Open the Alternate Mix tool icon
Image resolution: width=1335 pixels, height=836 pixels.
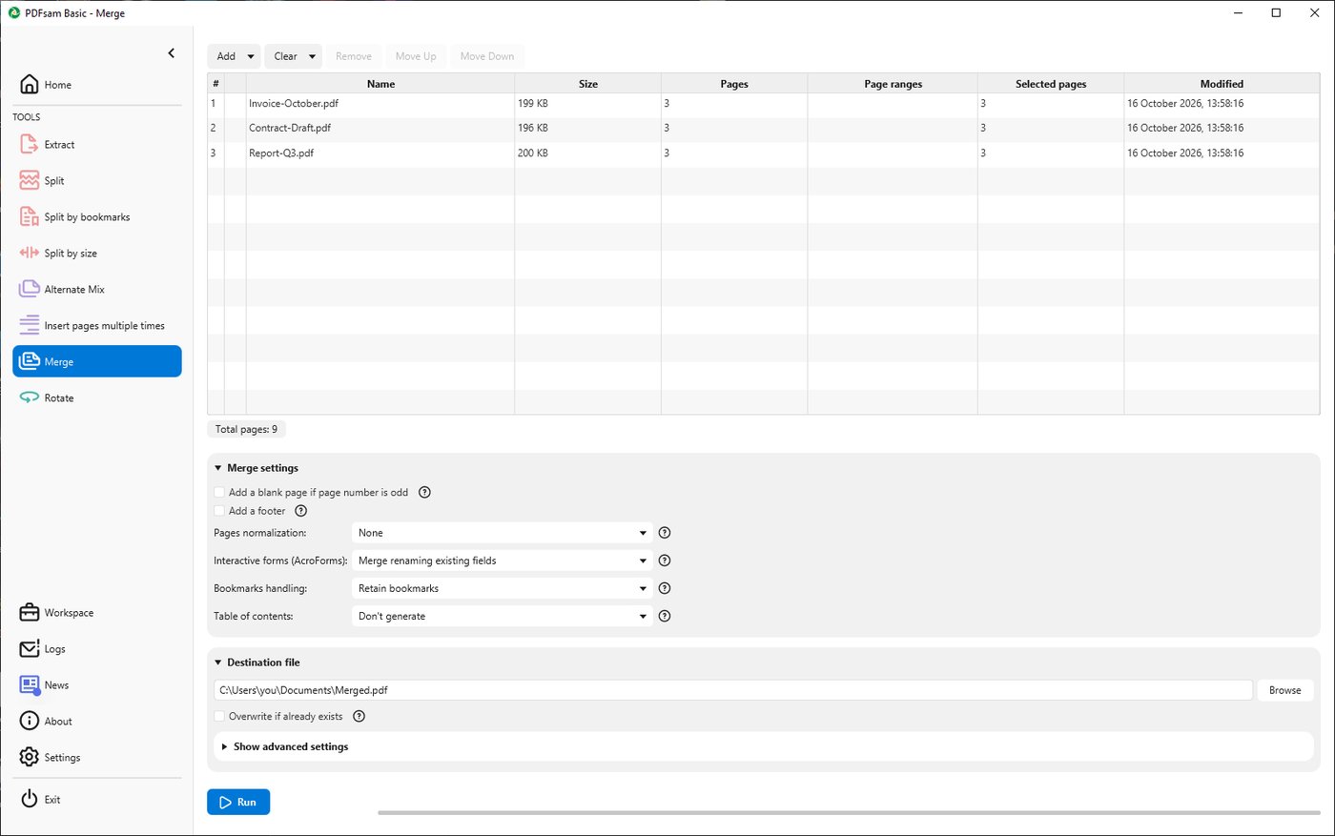coord(30,289)
